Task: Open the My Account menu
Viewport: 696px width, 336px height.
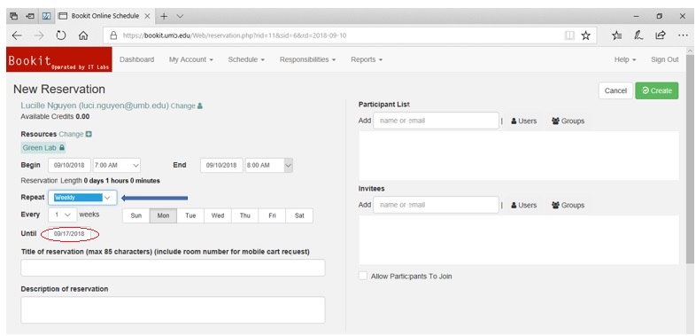Action: [191, 59]
